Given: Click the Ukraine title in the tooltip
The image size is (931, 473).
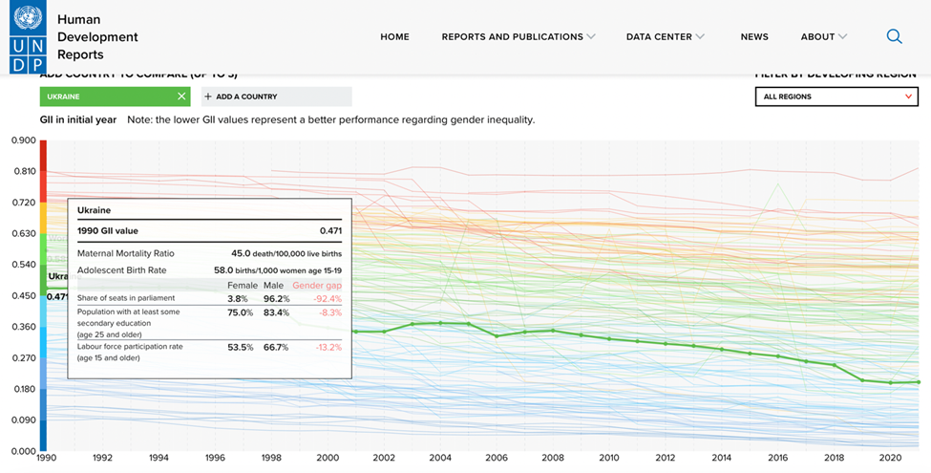Looking at the screenshot, I should 94,210.
